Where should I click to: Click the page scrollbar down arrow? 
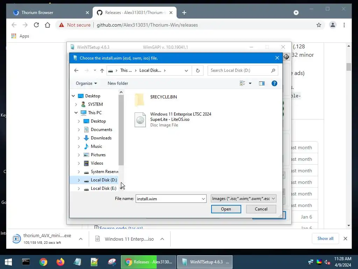349,226
